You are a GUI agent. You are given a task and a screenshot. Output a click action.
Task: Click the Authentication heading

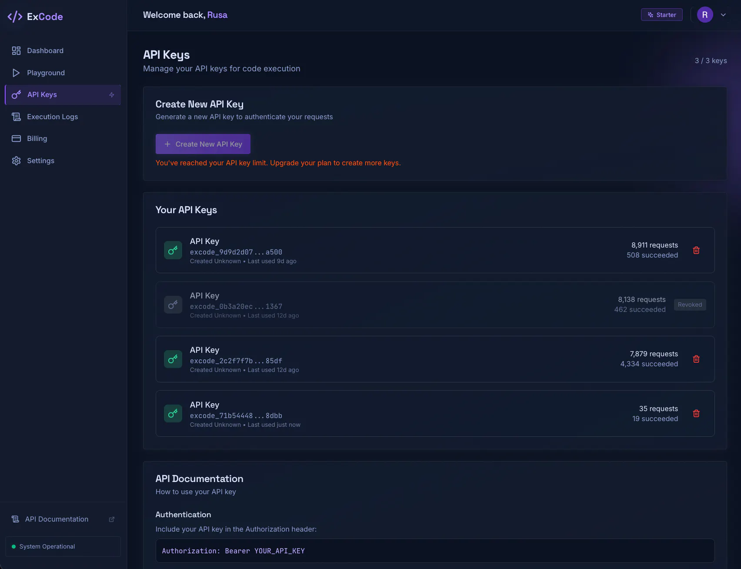[x=183, y=515]
